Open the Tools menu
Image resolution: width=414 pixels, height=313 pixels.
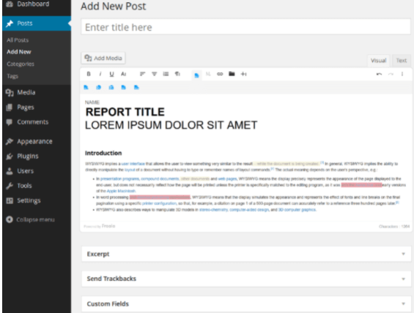pyautogui.click(x=24, y=186)
